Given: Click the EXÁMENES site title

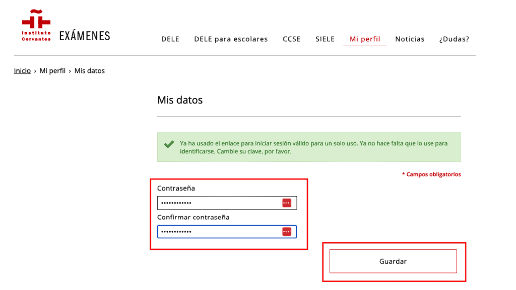Looking at the screenshot, I should click(85, 36).
